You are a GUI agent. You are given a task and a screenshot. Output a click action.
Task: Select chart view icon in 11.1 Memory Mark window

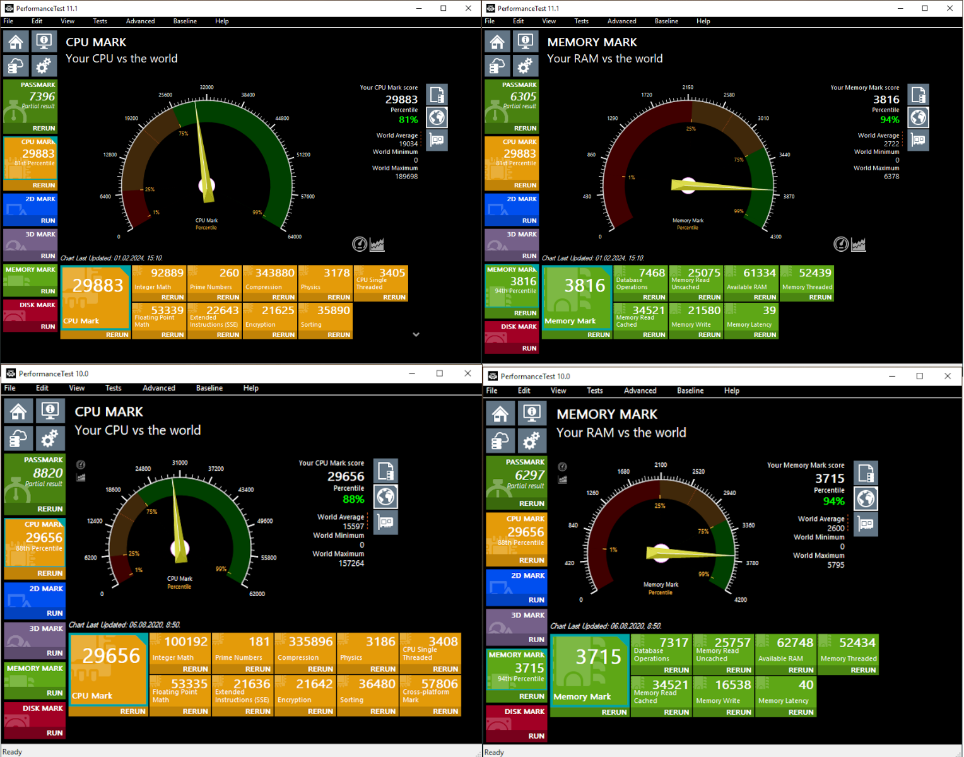pyautogui.click(x=859, y=244)
